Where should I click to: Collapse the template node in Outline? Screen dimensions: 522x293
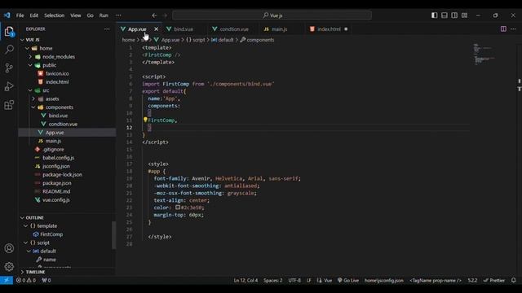pos(26,226)
